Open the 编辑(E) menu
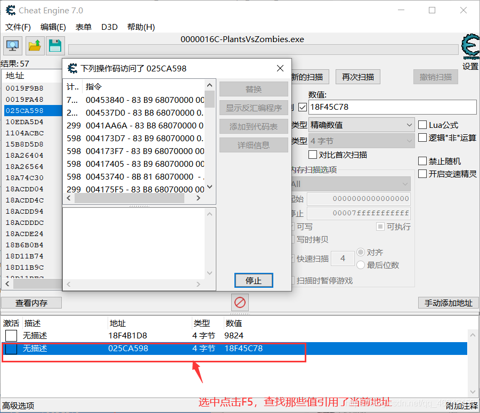Image resolution: width=480 pixels, height=413 pixels. click(x=53, y=27)
